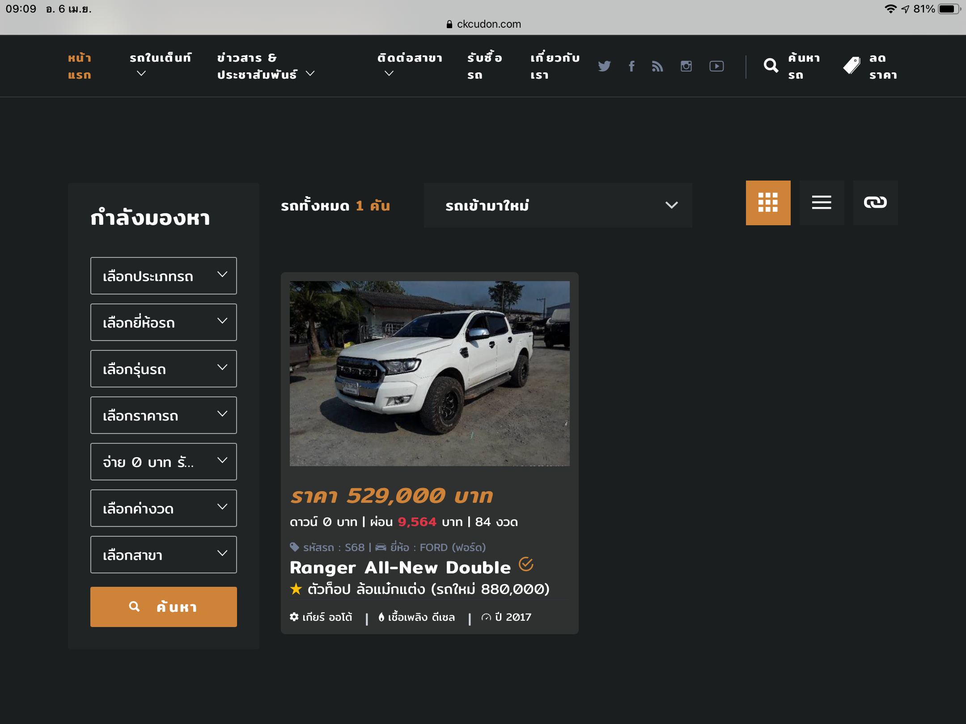
Task: Open the YouTube icon link
Action: (x=716, y=66)
